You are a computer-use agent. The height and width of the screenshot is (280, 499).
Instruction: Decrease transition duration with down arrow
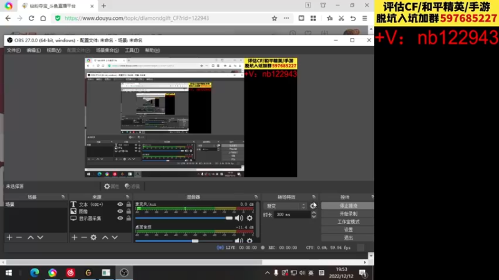tap(314, 217)
